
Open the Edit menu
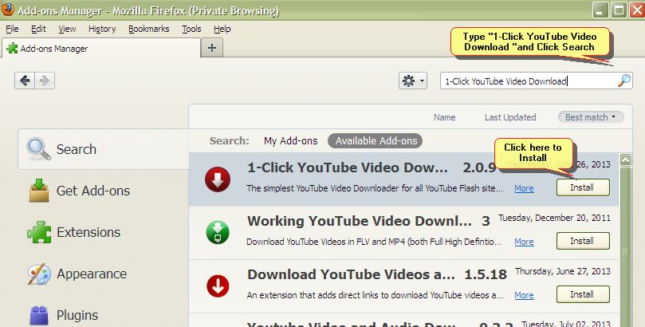pyautogui.click(x=38, y=29)
